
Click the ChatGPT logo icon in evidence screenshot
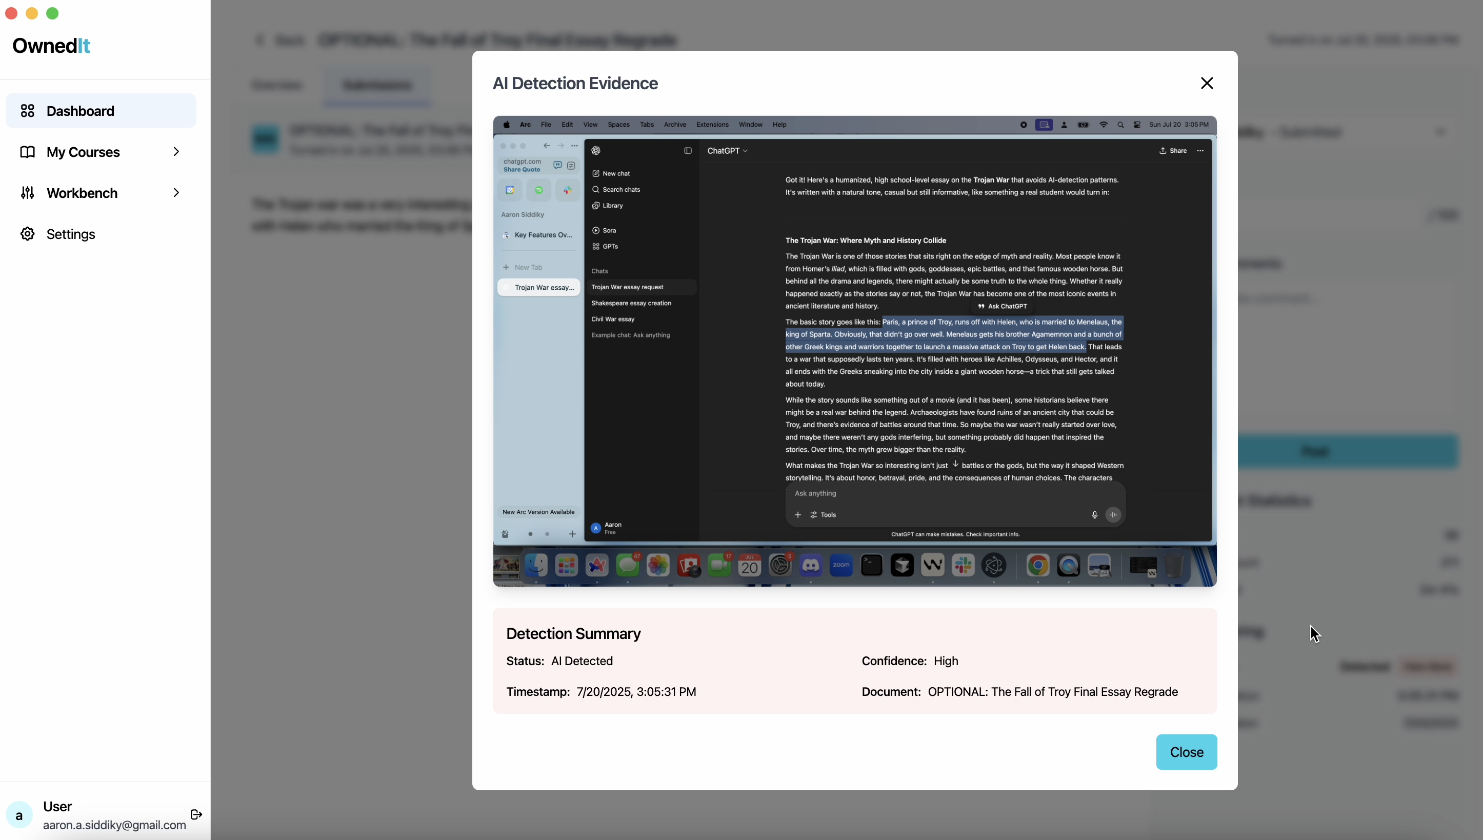click(596, 151)
